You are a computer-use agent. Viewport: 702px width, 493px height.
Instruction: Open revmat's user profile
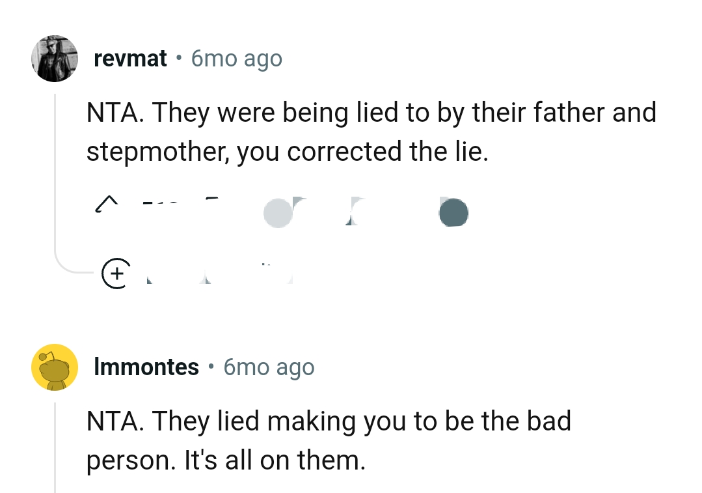pos(130,58)
